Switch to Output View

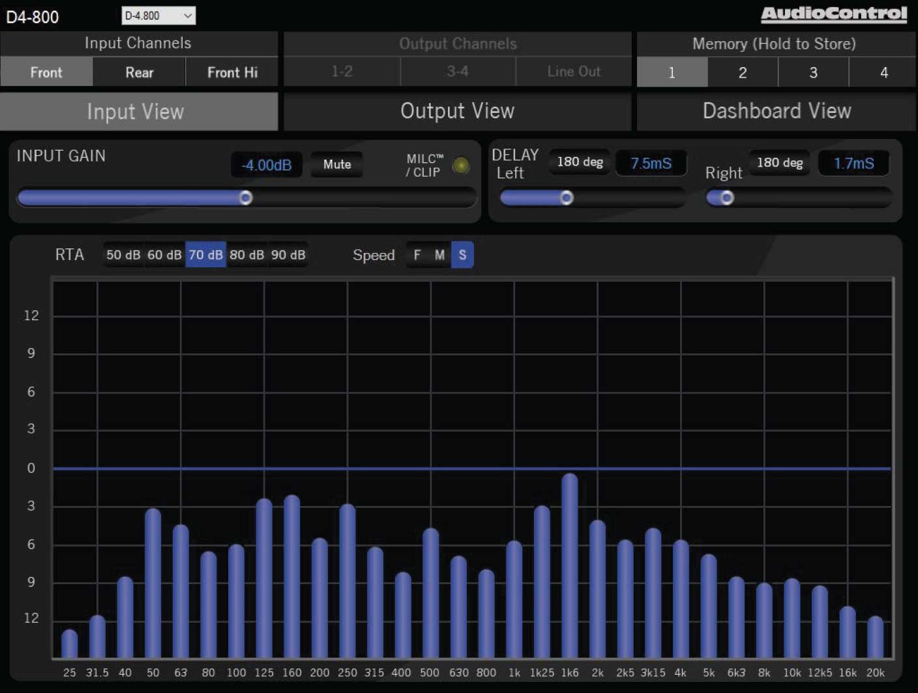[x=457, y=111]
